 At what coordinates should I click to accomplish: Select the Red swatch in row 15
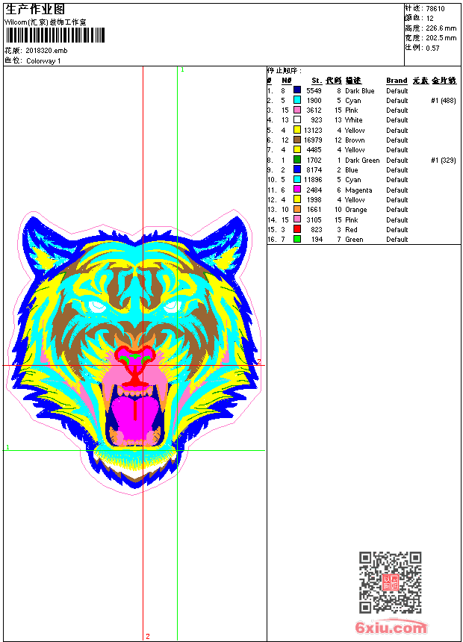(x=297, y=229)
